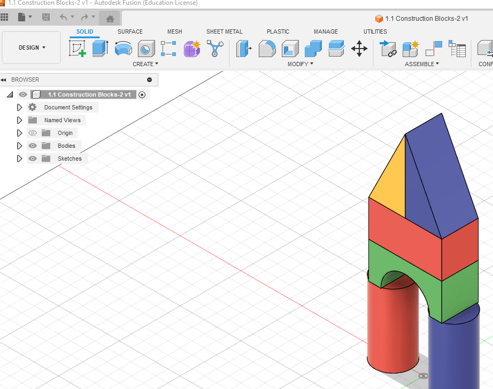The width and height of the screenshot is (493, 389).
Task: Toggle Sketches folder visibility eye
Action: (x=33, y=158)
